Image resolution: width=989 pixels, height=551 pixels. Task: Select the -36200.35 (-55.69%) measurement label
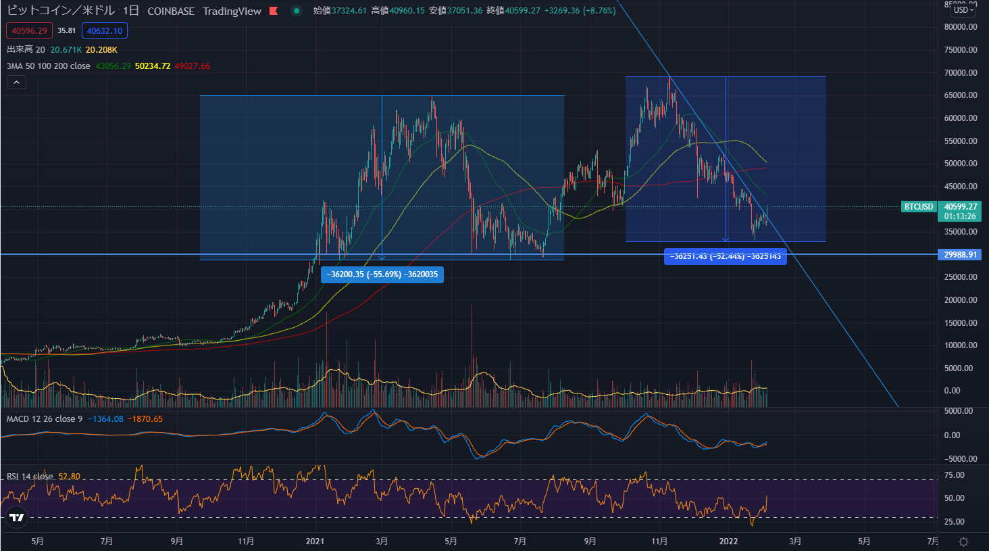382,274
